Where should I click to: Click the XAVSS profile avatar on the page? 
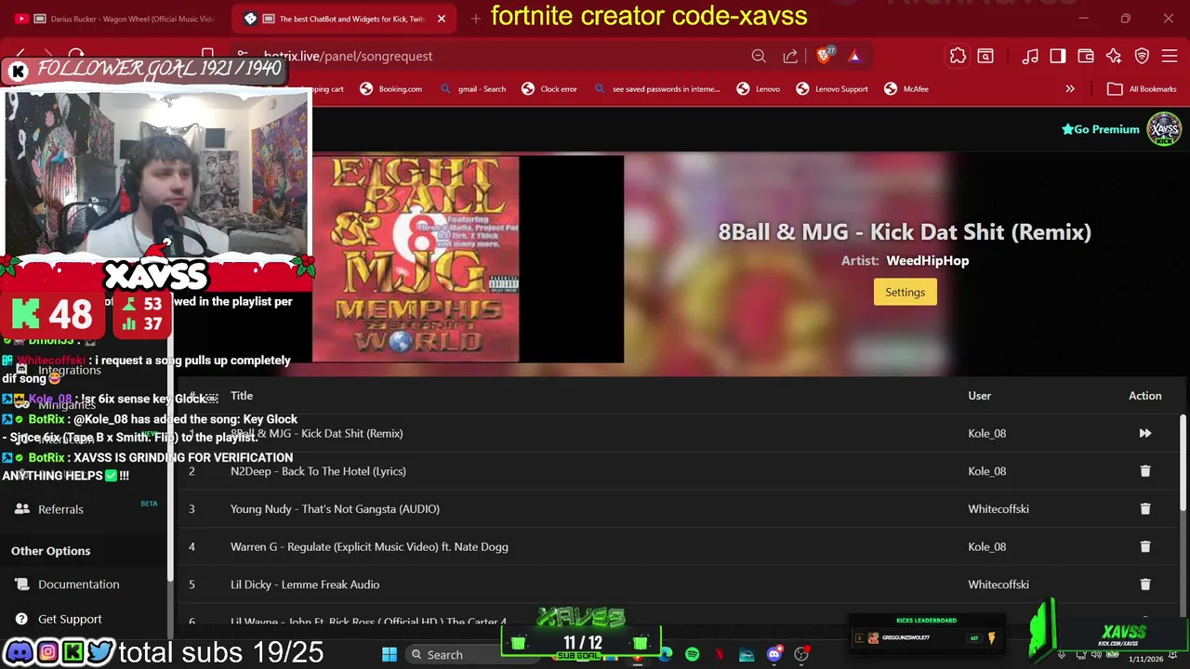coord(1163,129)
